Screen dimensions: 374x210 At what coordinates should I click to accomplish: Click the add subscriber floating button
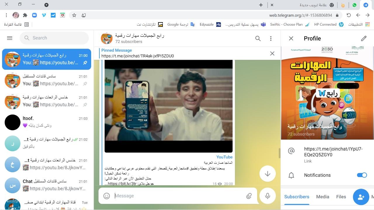(x=361, y=197)
